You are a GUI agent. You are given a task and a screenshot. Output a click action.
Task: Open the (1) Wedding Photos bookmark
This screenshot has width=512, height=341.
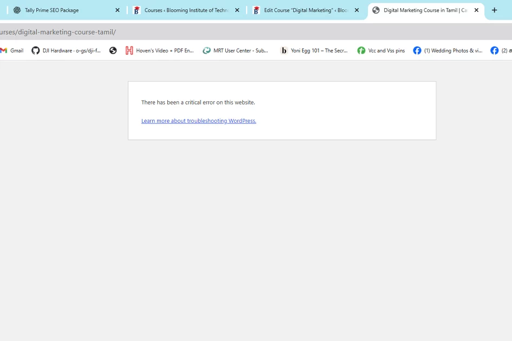click(448, 50)
